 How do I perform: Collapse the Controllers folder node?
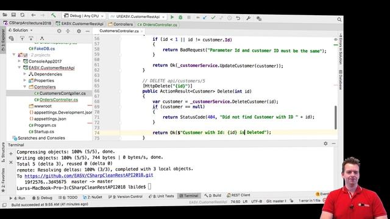(25, 86)
